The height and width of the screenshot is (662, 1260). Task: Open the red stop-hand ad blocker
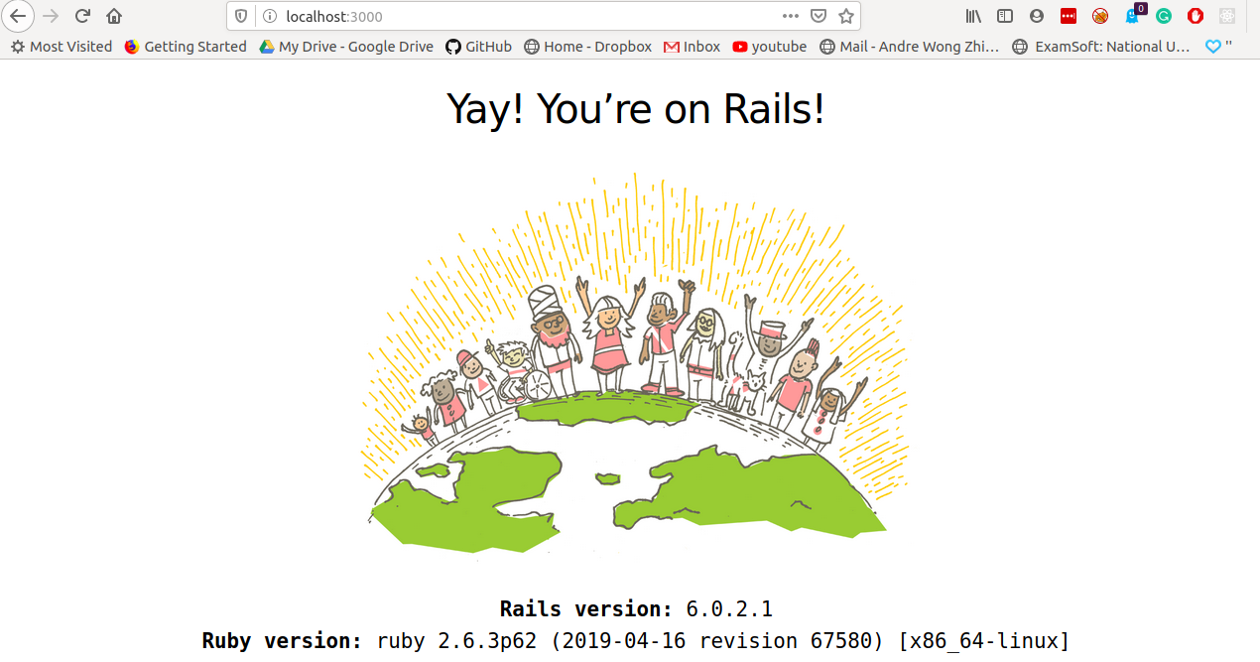[1196, 16]
